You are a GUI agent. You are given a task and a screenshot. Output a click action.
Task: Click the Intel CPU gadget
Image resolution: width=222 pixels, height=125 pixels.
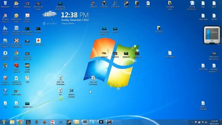(x=212, y=35)
